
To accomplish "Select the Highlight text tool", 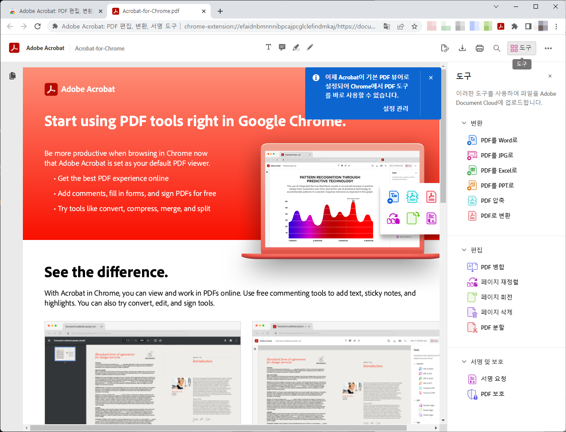I will click(x=296, y=47).
